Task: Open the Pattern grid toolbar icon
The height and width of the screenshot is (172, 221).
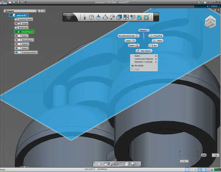Action: click(x=126, y=17)
